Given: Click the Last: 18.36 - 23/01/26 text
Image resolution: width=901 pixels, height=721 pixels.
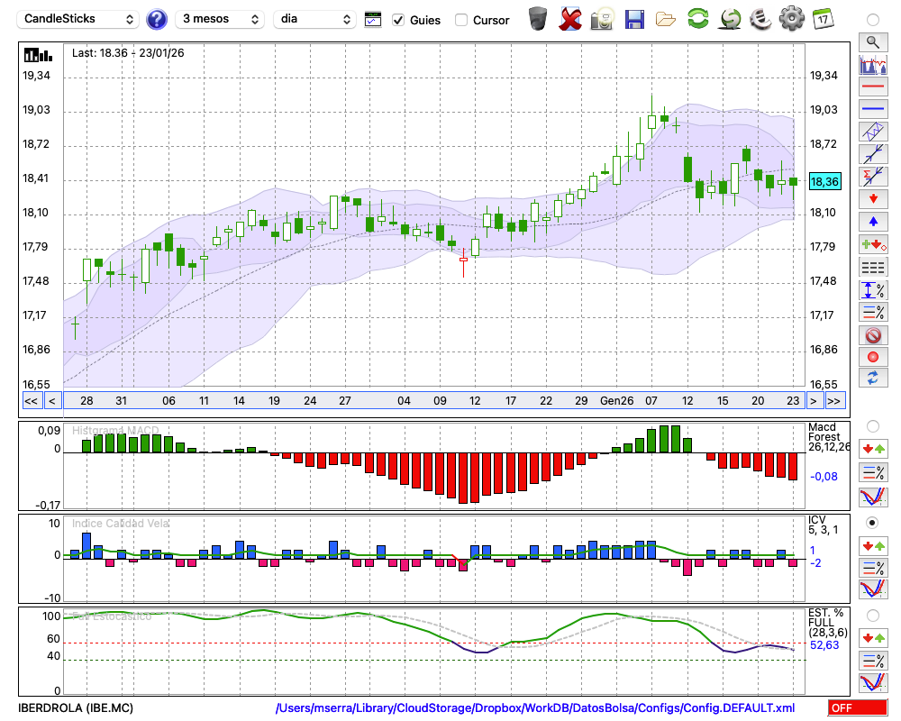Looking at the screenshot, I should tap(128, 53).
